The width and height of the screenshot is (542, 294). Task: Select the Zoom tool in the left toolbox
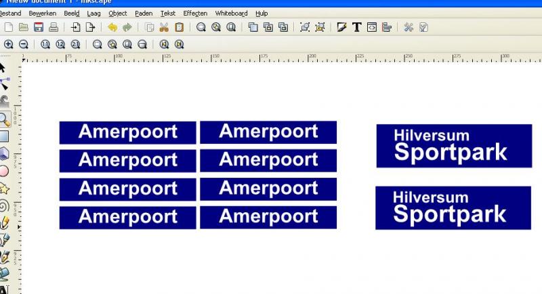[x=5, y=119]
